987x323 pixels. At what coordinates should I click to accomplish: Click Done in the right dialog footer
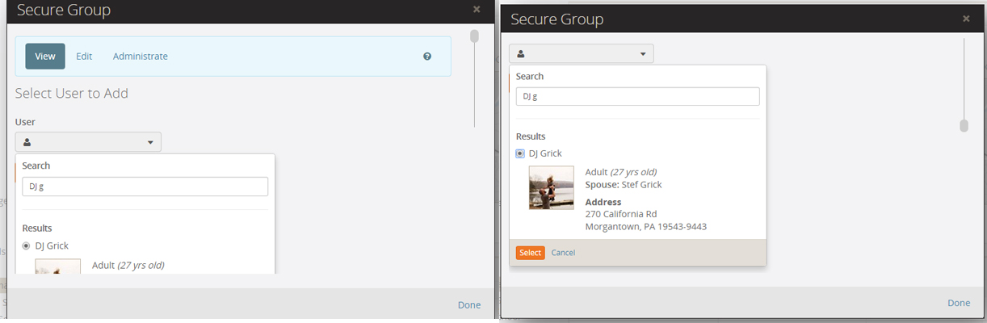click(x=959, y=303)
